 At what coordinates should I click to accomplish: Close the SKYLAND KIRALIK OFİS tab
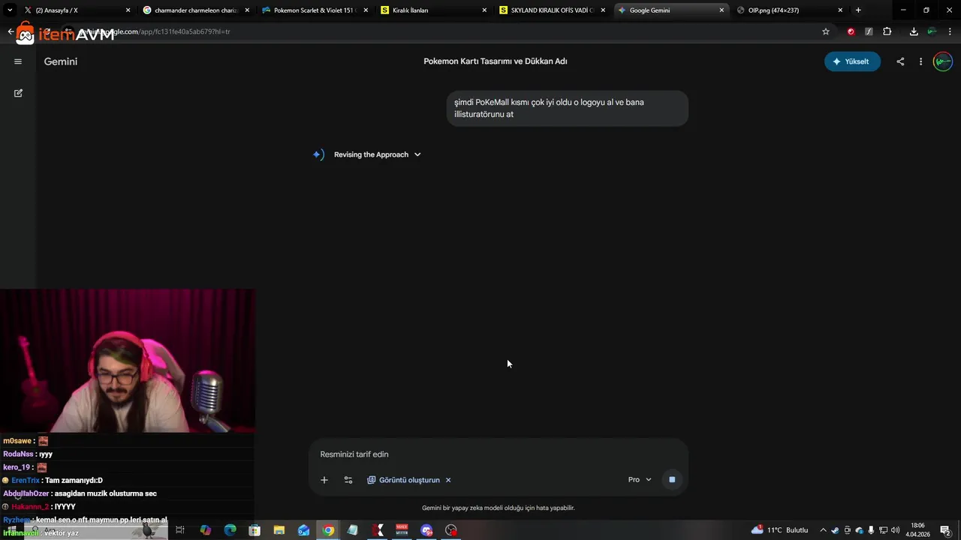pos(603,10)
